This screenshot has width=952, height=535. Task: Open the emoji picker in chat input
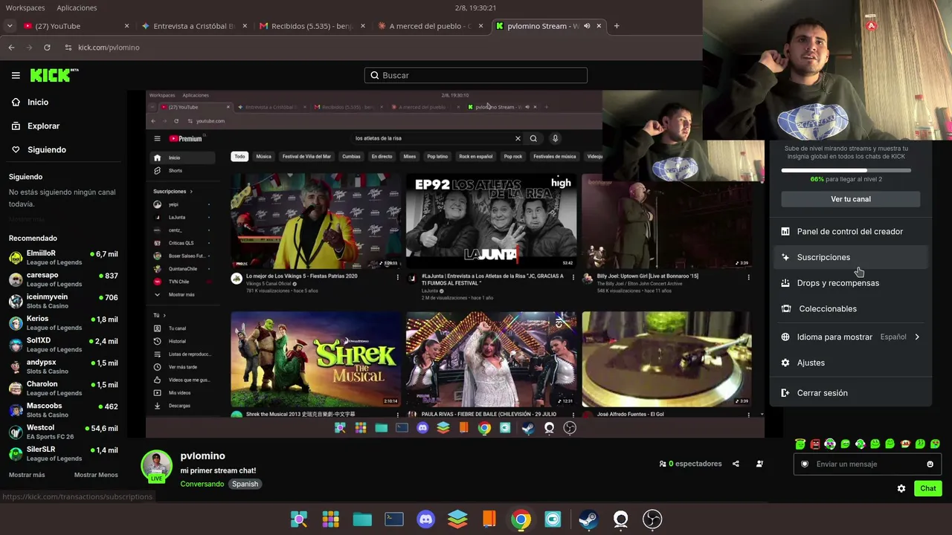pyautogui.click(x=930, y=464)
